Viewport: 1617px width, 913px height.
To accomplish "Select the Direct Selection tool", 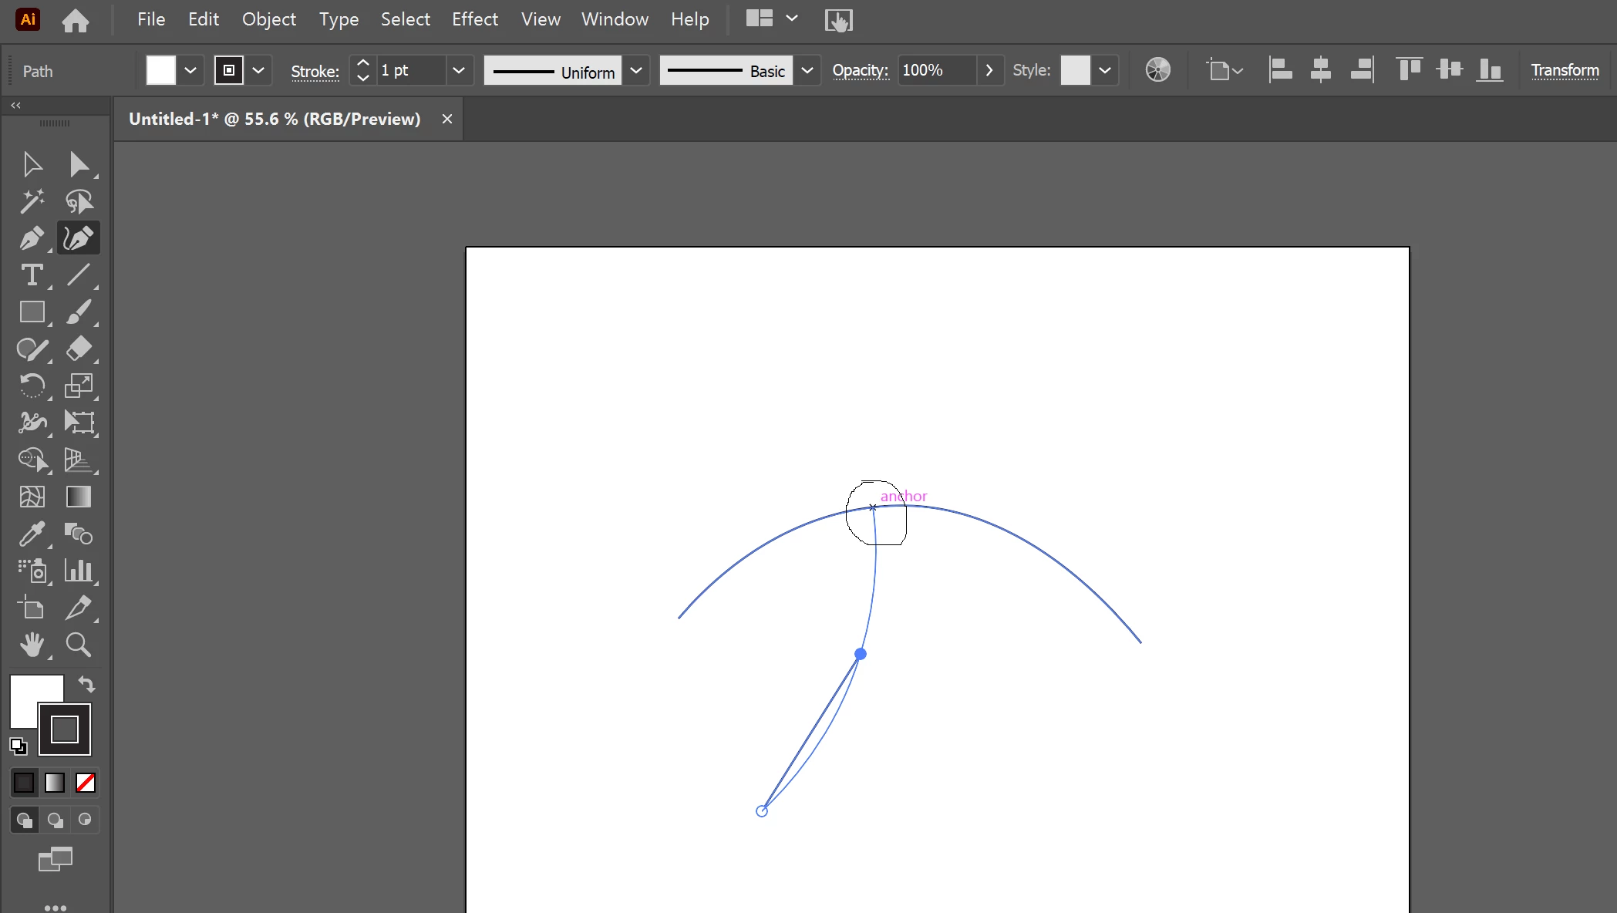I will (78, 164).
